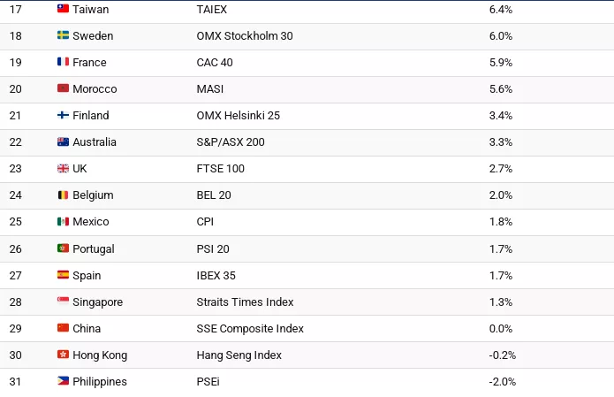614x397 pixels.
Task: Click the UK flag icon
Action: (63, 168)
